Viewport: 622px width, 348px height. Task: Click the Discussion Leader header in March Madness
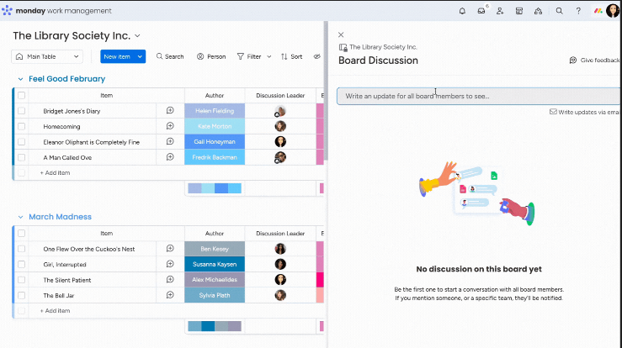pyautogui.click(x=280, y=234)
